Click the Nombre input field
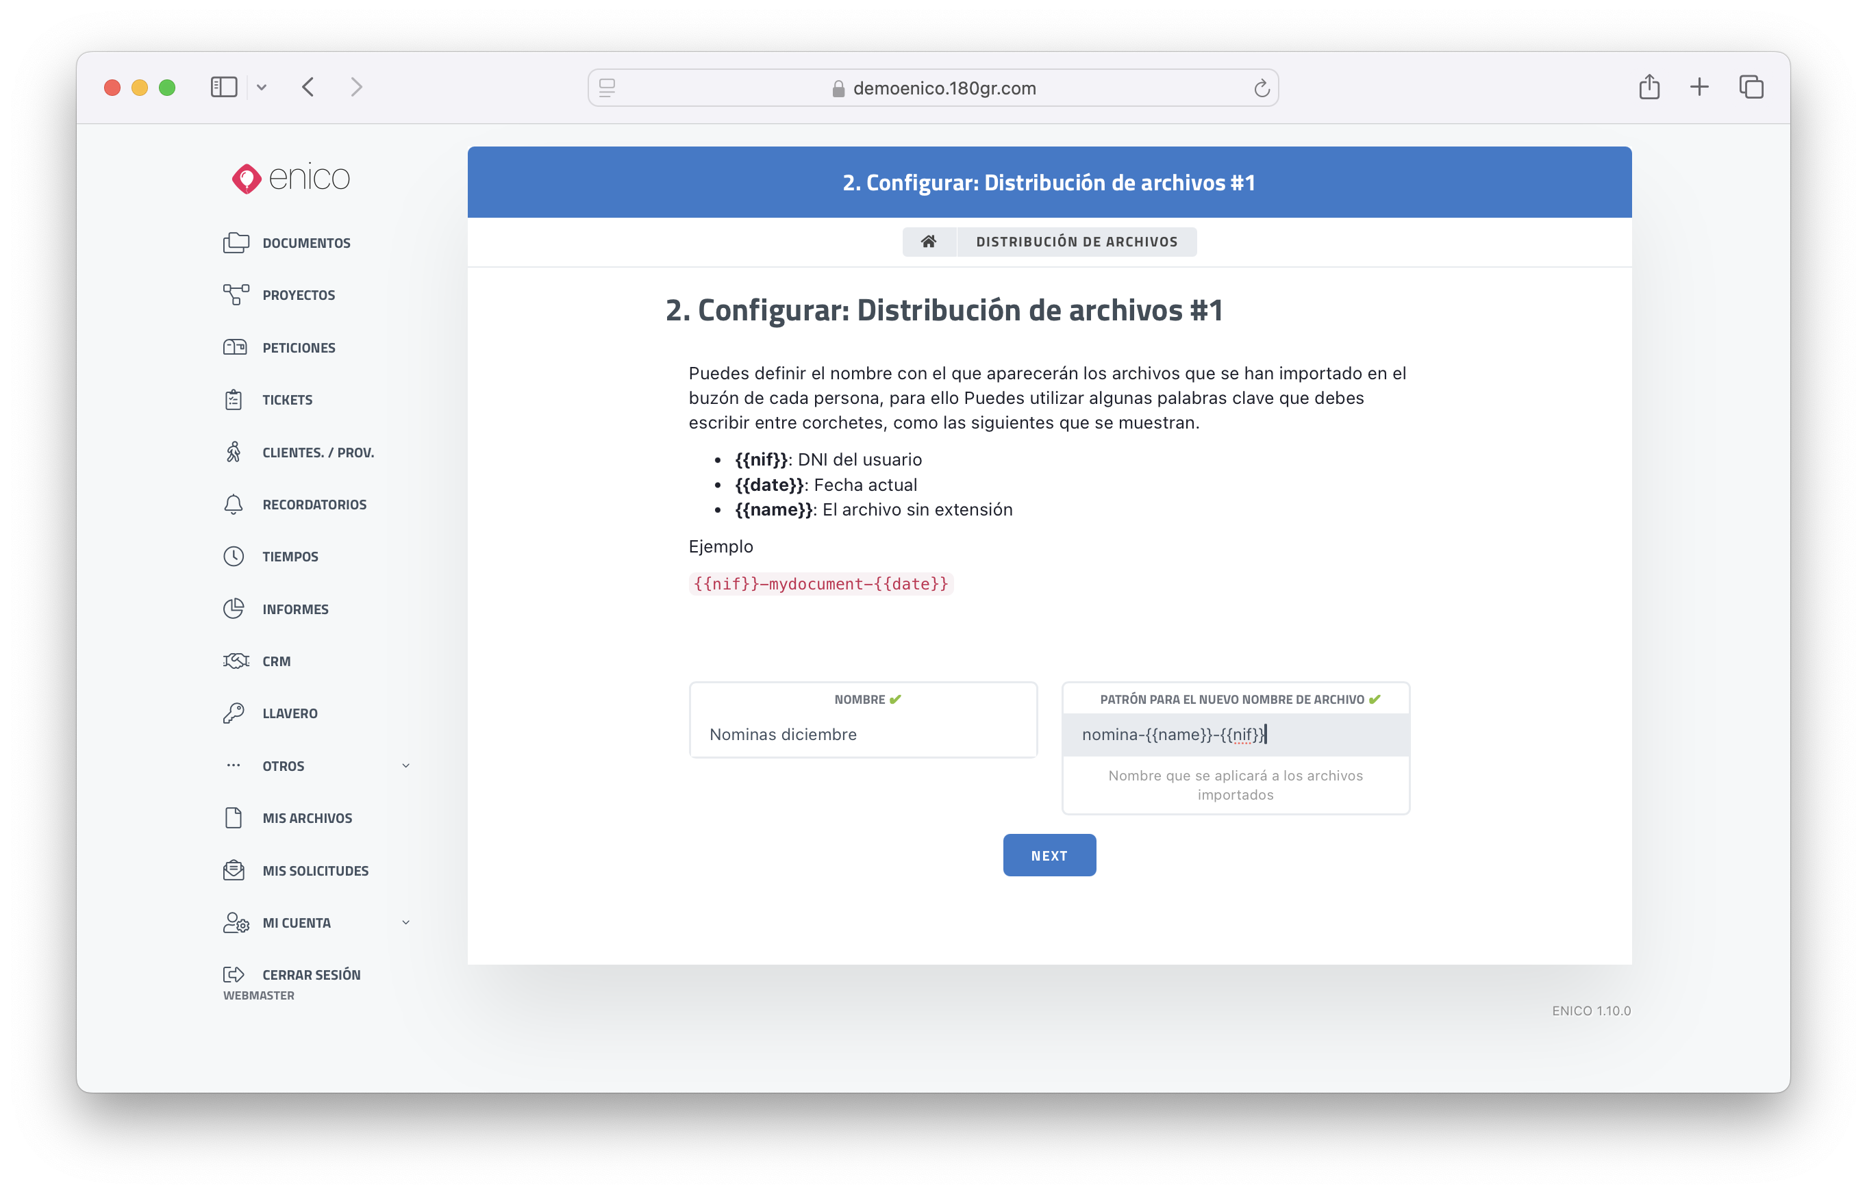 point(862,733)
